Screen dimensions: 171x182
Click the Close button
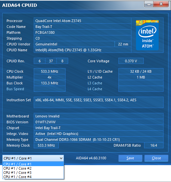[x=156, y=158]
